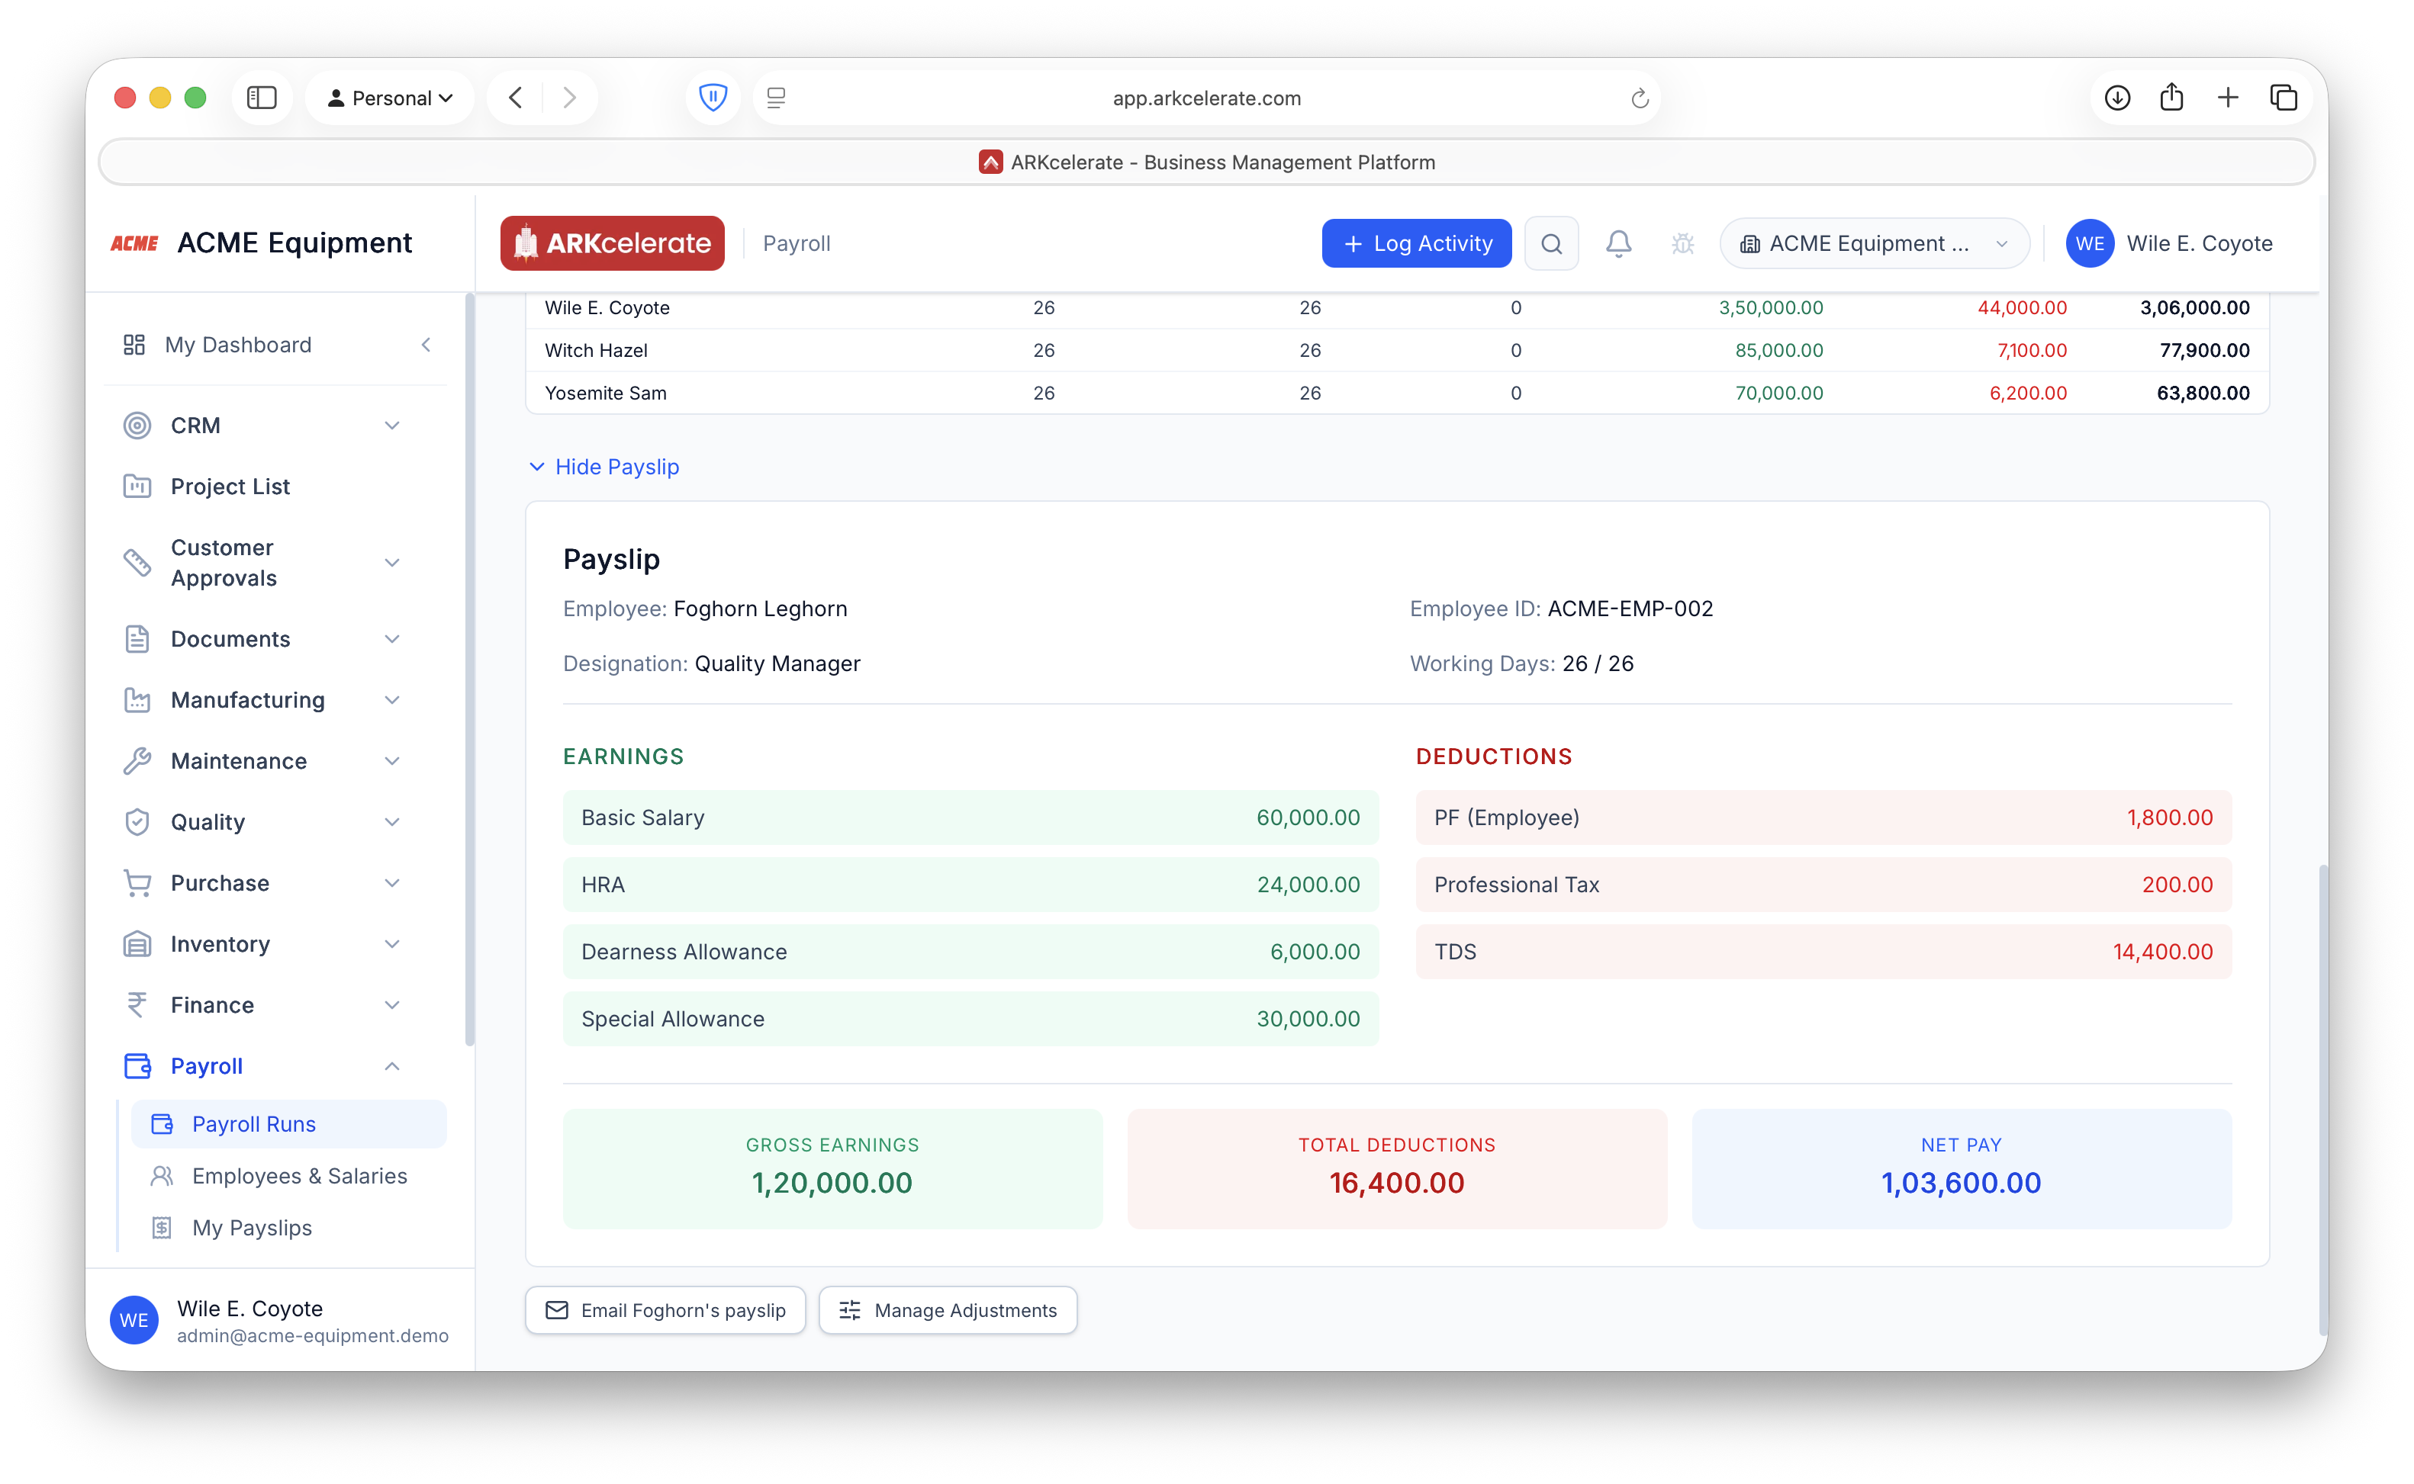Click the Customer Approvals tag icon
The width and height of the screenshot is (2414, 1484).
click(x=137, y=562)
